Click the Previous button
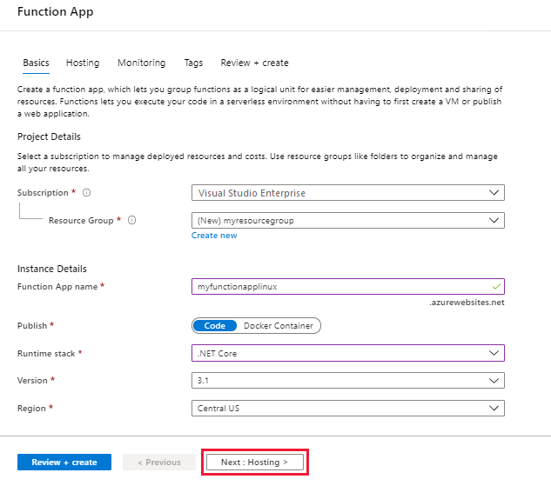551x486 pixels. (159, 463)
